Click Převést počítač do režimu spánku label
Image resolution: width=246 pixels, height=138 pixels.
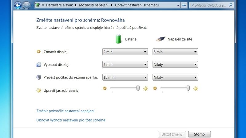pyautogui.click(x=71, y=77)
